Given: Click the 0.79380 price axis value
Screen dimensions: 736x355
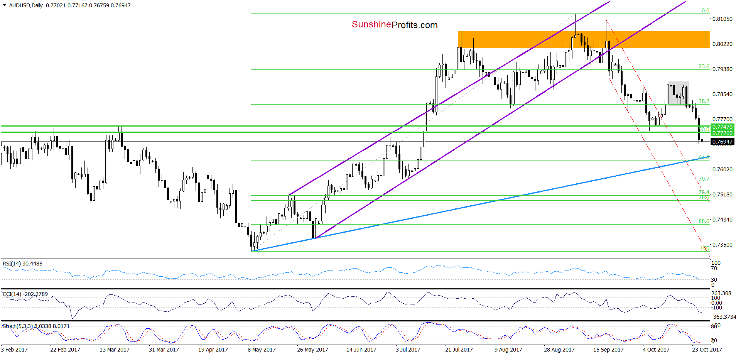Looking at the screenshot, I should point(722,69).
